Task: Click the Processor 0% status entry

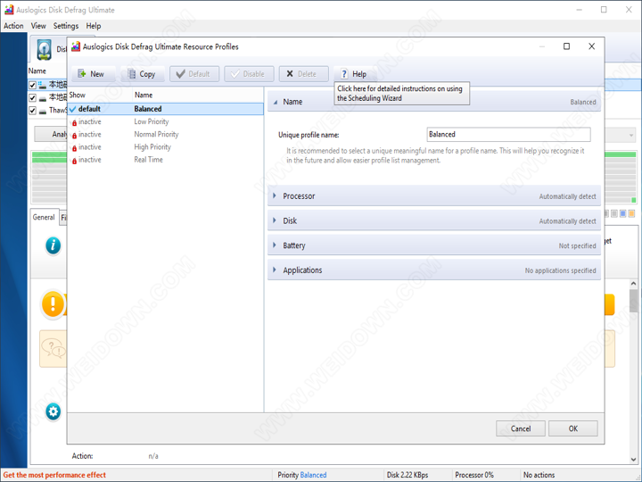Action: tap(474, 475)
